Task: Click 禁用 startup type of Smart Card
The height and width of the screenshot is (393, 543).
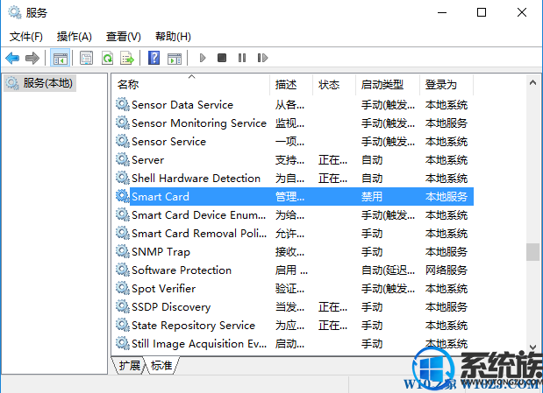Action: click(x=372, y=197)
